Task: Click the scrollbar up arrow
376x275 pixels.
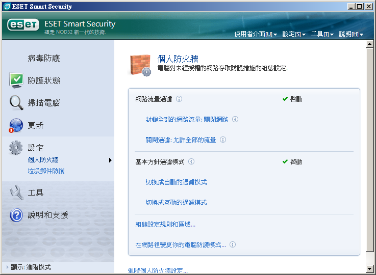Action: [x=369, y=44]
